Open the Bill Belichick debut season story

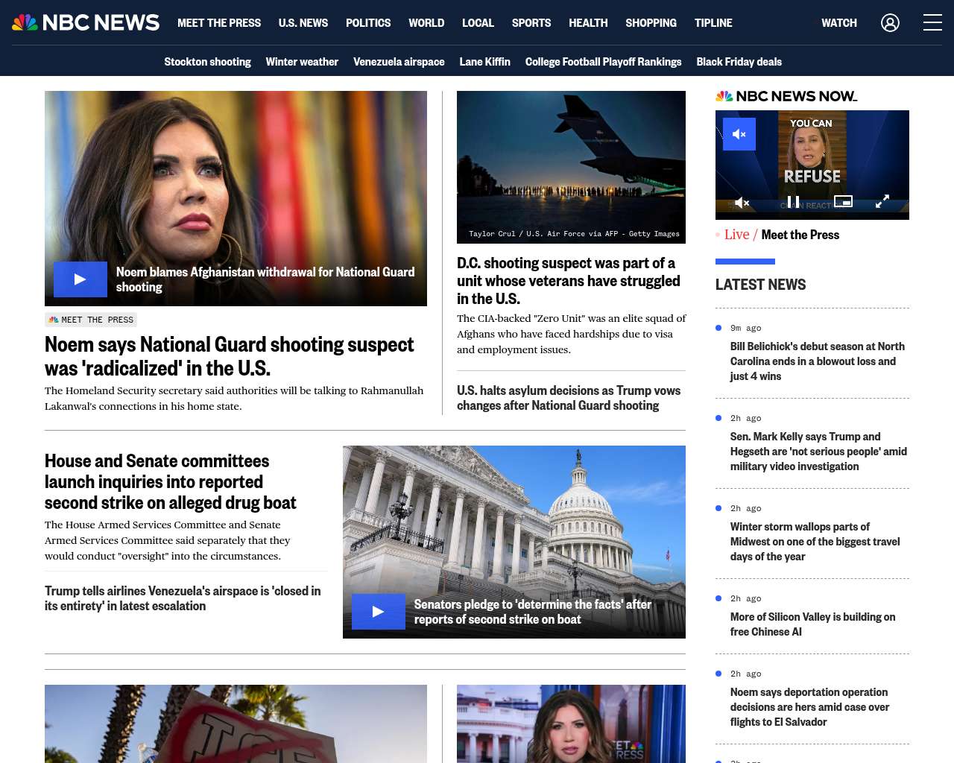coord(818,361)
